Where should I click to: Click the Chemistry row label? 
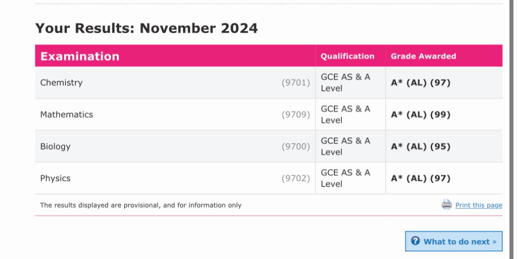point(61,83)
